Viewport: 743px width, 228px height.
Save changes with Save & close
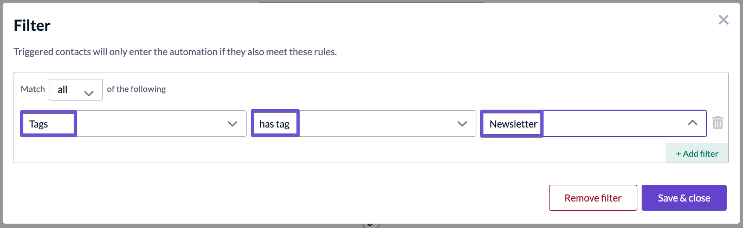(684, 198)
